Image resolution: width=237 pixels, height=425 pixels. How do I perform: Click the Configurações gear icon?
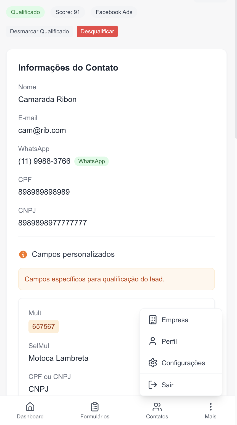tap(153, 363)
